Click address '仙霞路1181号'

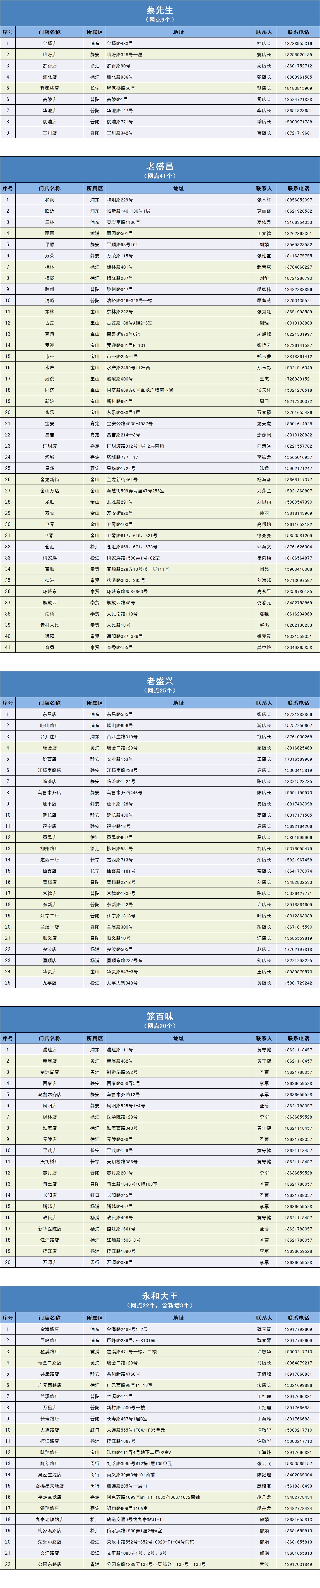[x=121, y=871]
